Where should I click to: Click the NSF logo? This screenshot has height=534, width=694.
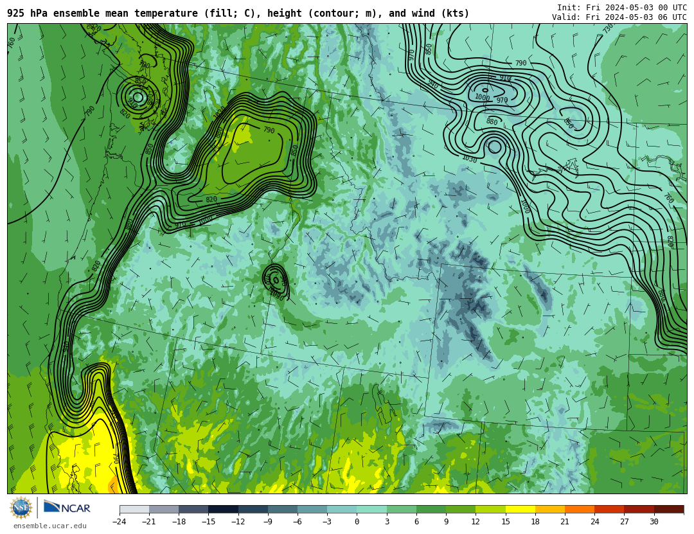(x=21, y=508)
